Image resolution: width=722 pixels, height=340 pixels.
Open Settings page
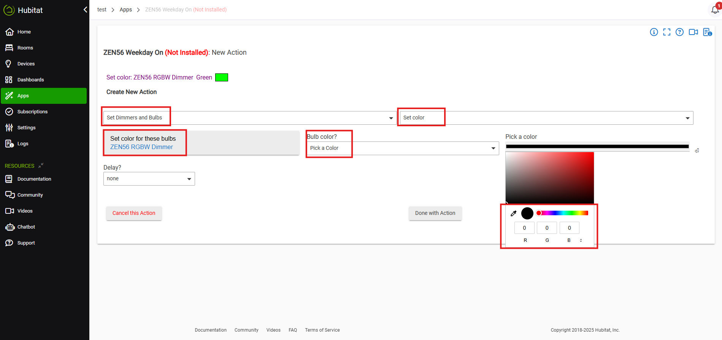click(44, 128)
